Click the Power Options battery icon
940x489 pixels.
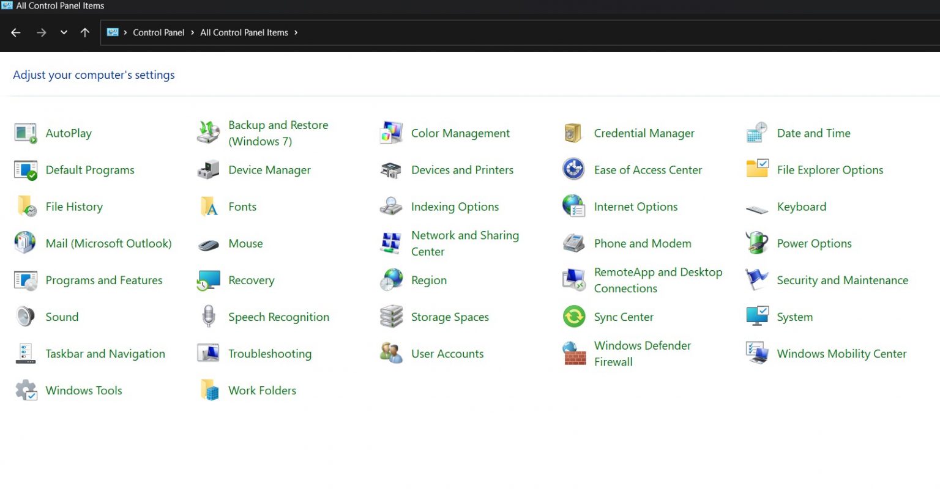[x=757, y=243]
